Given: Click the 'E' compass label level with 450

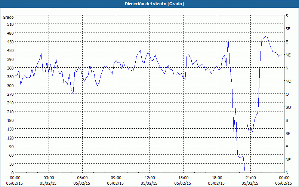Looking at the screenshot, I should (x=287, y=42).
